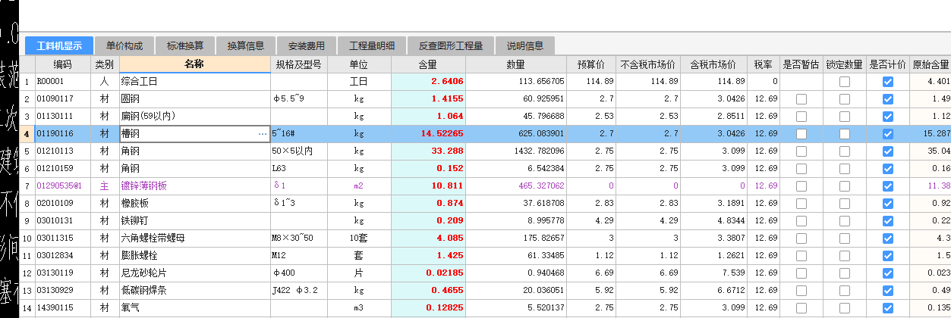This screenshot has width=951, height=318.
Task: Select 扁钢(59以内) name cell
Action: click(195, 116)
